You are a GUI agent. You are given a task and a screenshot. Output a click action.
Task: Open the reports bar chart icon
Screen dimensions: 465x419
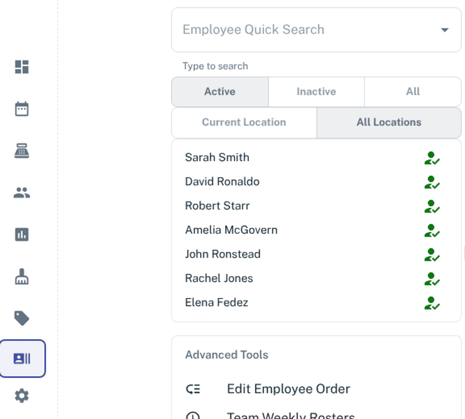pos(22,235)
